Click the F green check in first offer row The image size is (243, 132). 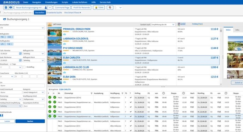[x=50, y=97]
